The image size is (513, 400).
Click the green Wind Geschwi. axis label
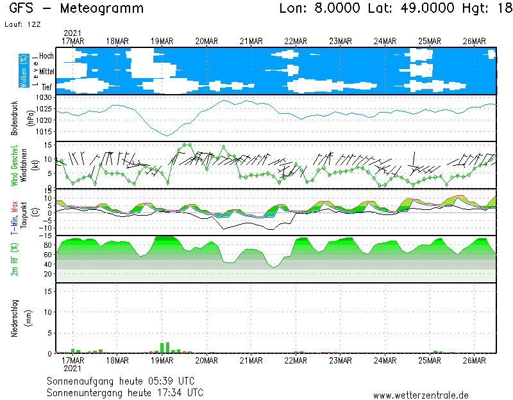click(15, 164)
